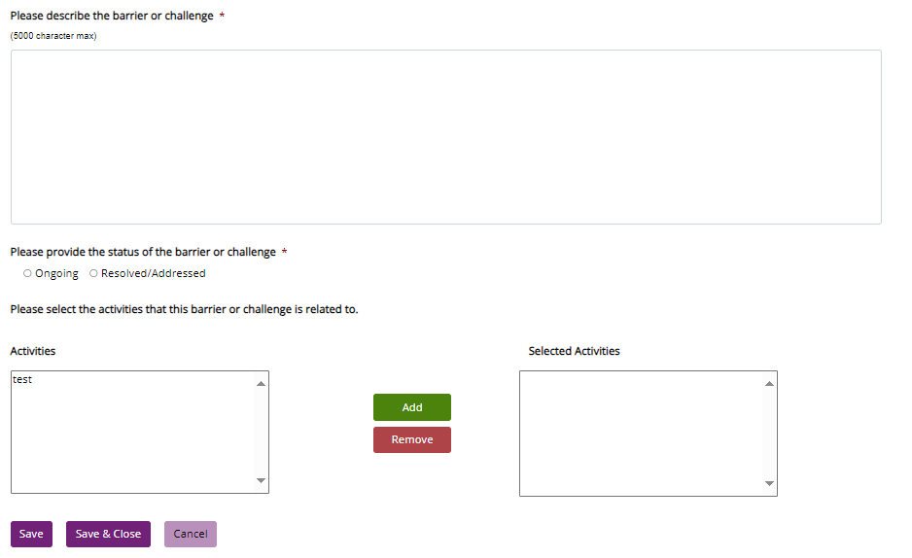Cancel the barrier form
This screenshot has width=912, height=558.
(191, 534)
